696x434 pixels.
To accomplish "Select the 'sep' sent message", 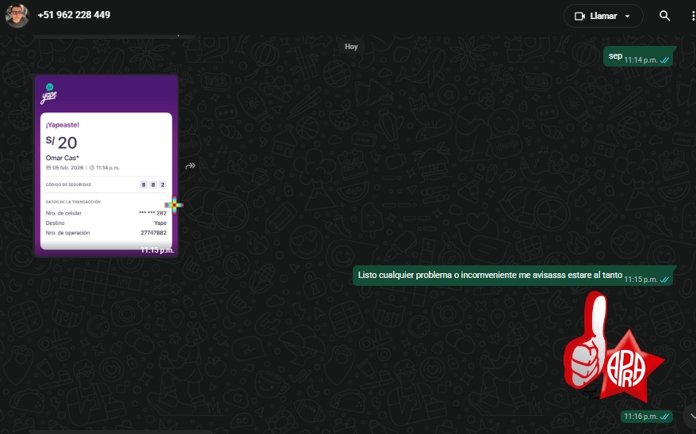I will click(x=639, y=56).
